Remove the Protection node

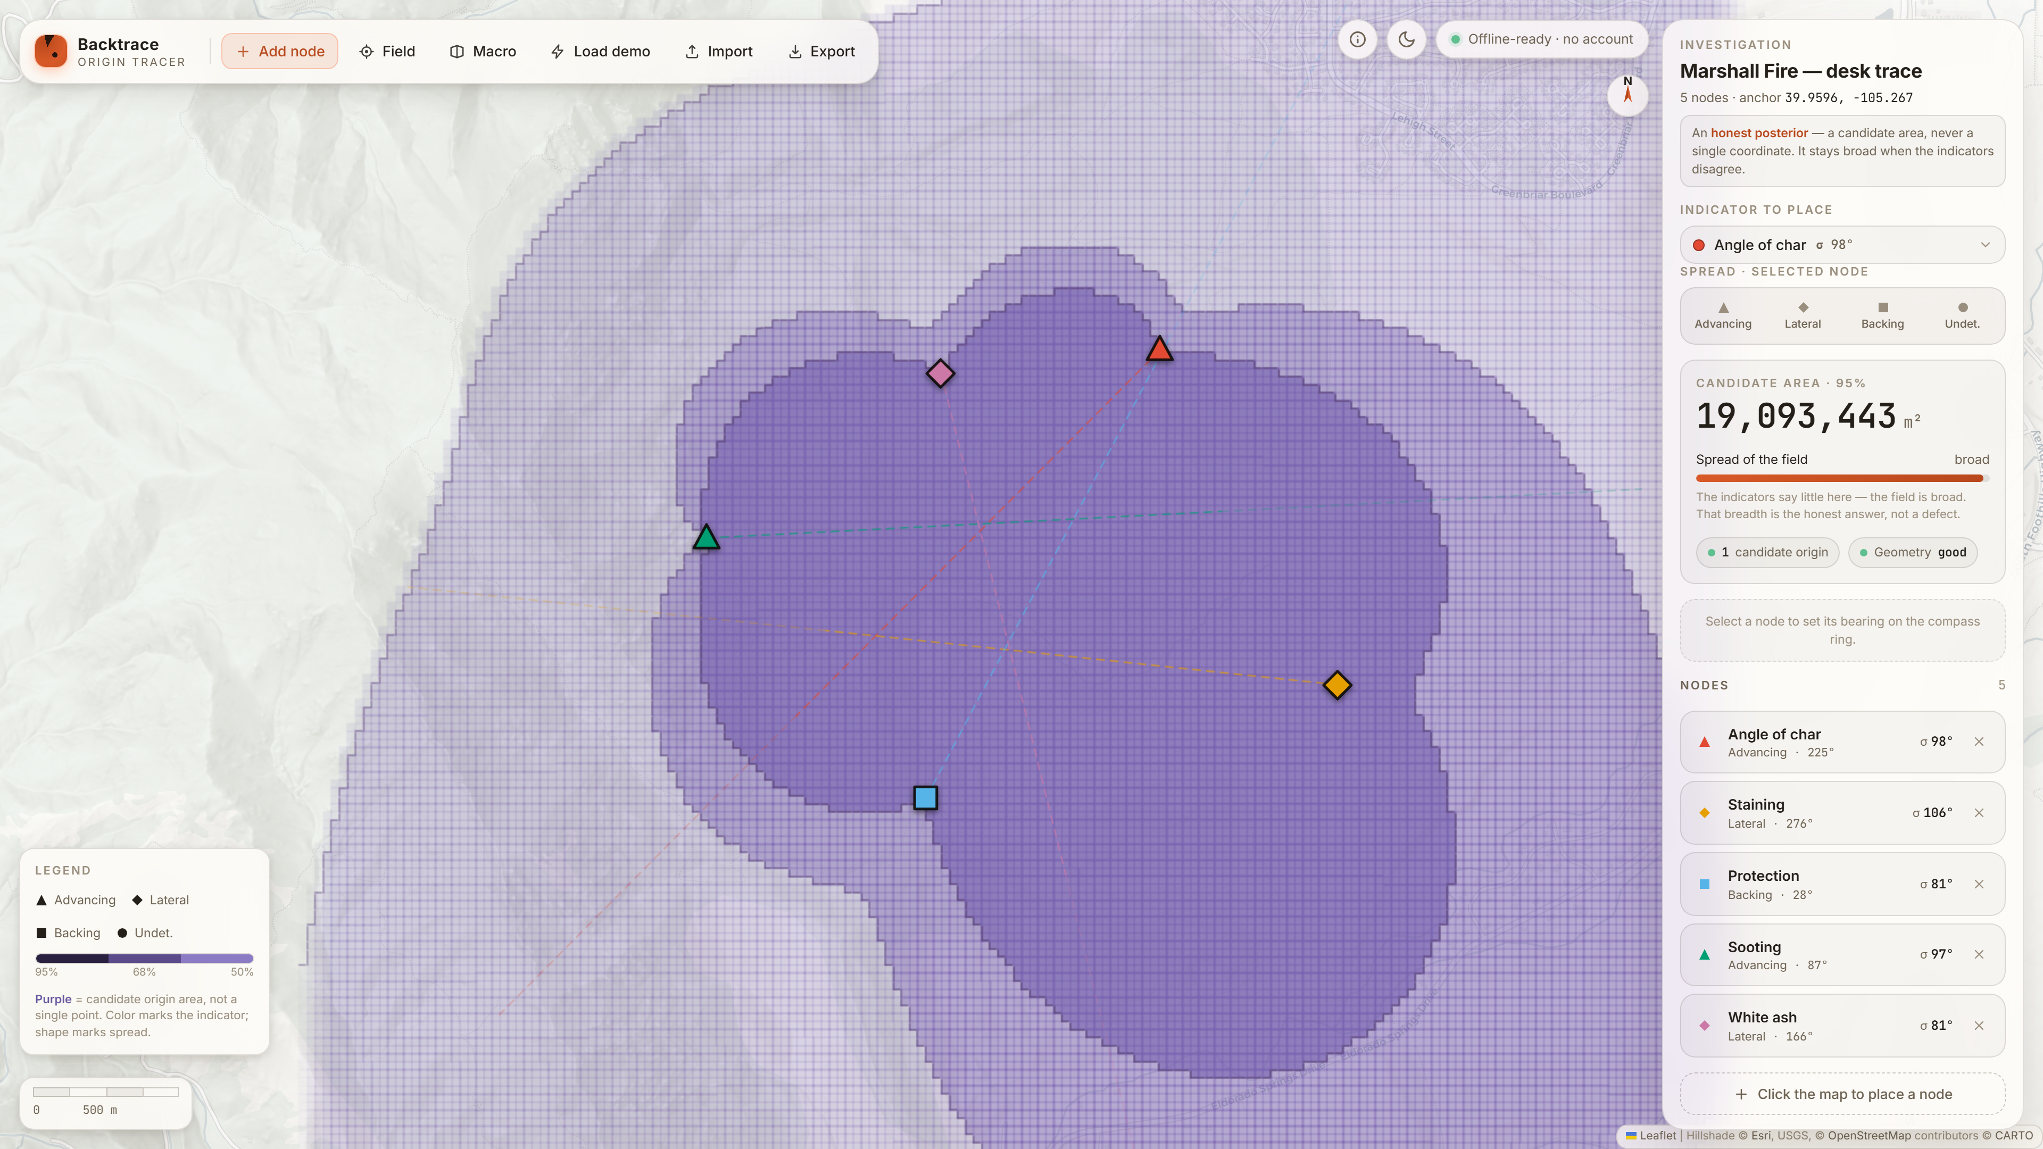pyautogui.click(x=1980, y=884)
